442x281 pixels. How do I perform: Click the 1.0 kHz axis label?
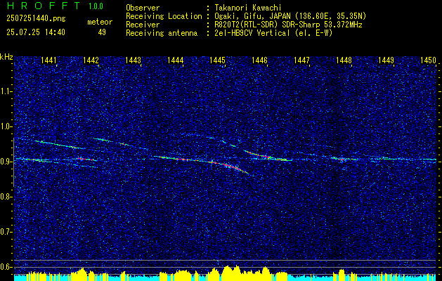pos(6,126)
